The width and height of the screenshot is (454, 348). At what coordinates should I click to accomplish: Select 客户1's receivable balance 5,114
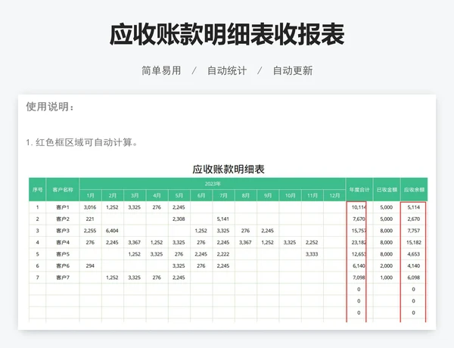pyautogui.click(x=413, y=207)
